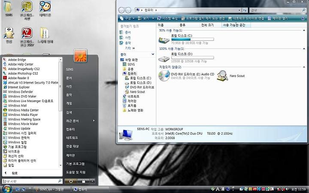Click 네트워크 드라이브 연결 button
309x193 pixels.
click(246, 18)
